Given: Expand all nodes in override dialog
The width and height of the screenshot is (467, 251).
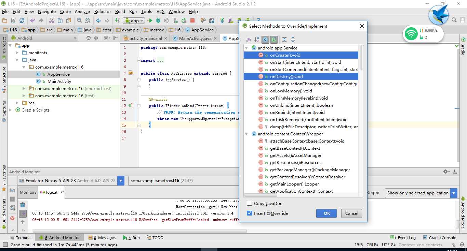Looking at the screenshot, I should (x=284, y=40).
